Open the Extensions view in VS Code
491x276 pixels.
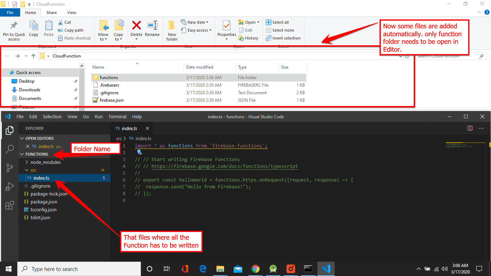point(10,205)
